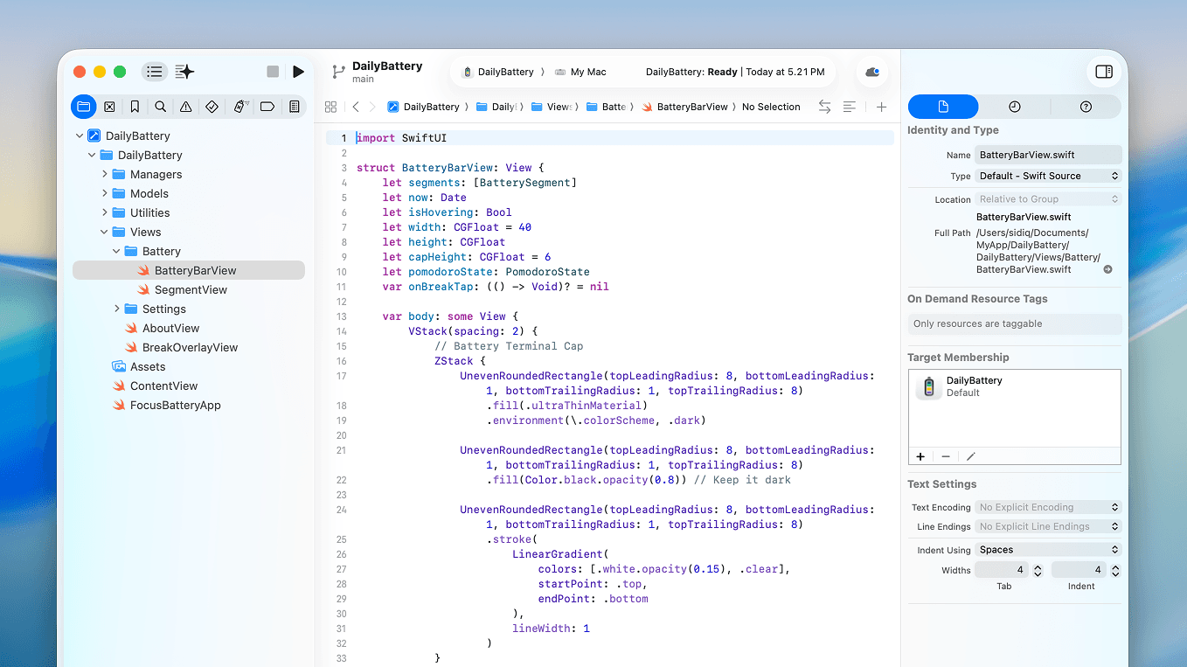Toggle the right inspector panel
Screen dimensions: 1187x667
[1104, 72]
